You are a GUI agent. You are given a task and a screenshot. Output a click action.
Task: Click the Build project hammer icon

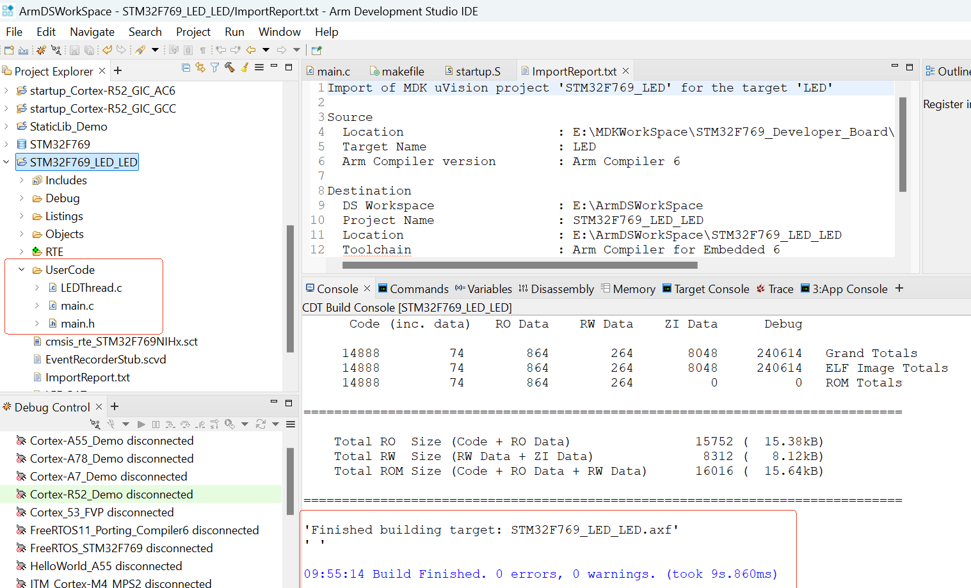tap(229, 68)
